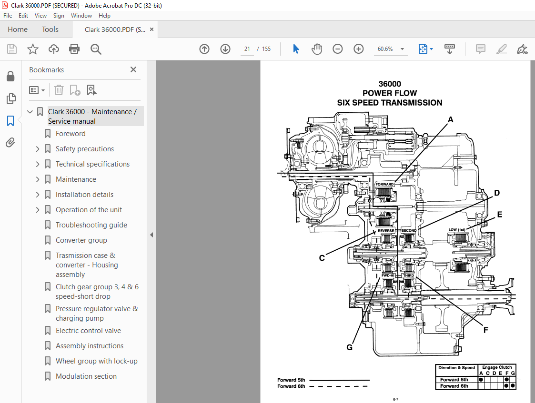Click the page number input field
Screen dimensions: 535x403
(247, 49)
